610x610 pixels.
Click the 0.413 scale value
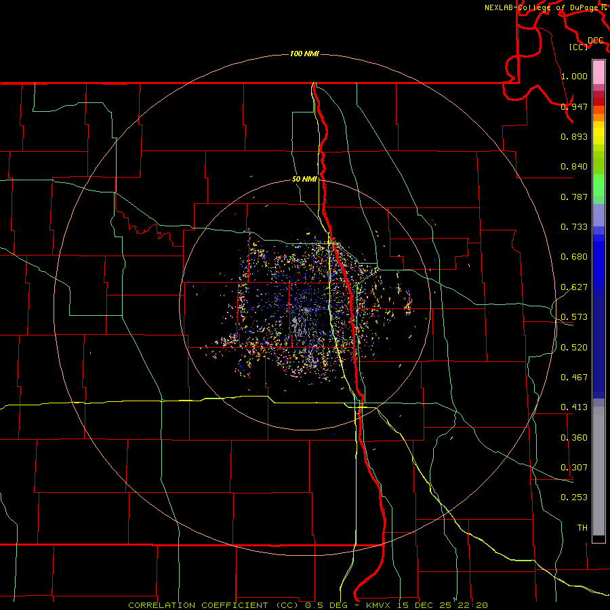[574, 407]
